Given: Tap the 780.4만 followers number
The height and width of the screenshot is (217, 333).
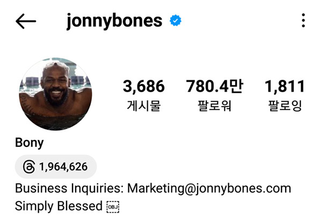Looking at the screenshot, I should [x=214, y=86].
